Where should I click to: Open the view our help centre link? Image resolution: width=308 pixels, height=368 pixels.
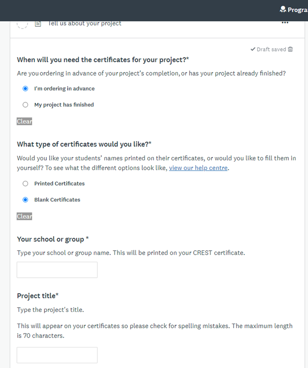198,168
